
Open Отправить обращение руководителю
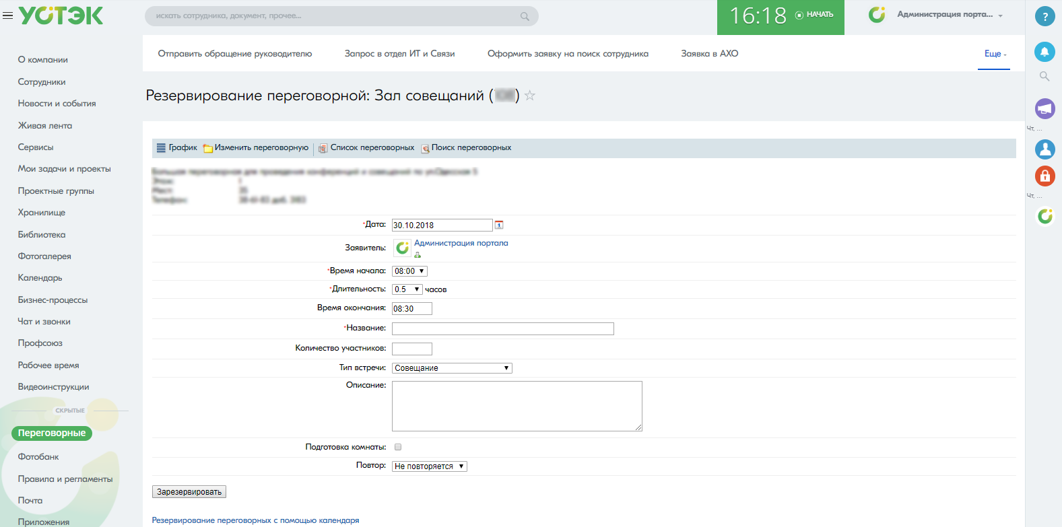[235, 54]
